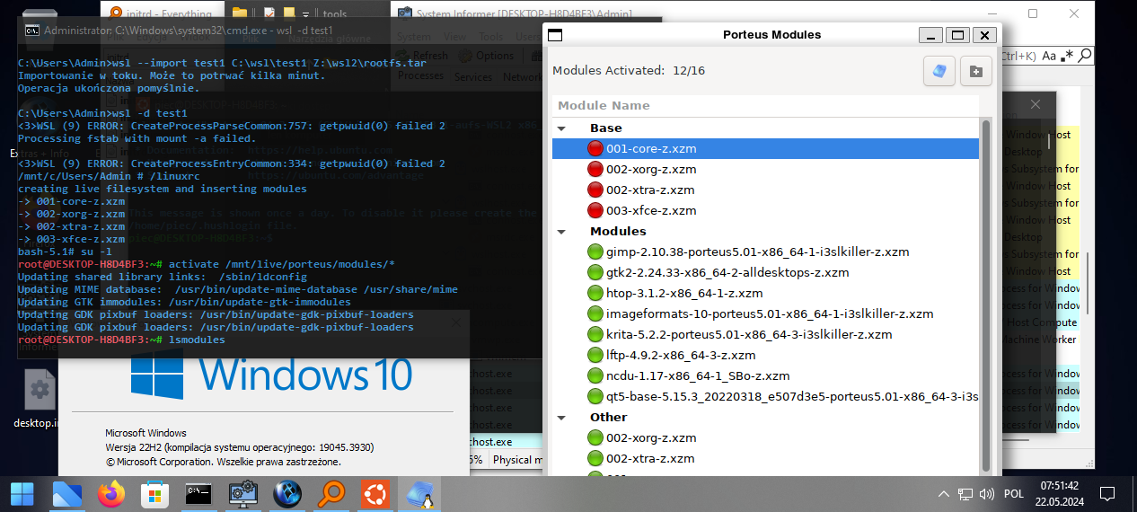Click the POL language indicator

click(1014, 494)
